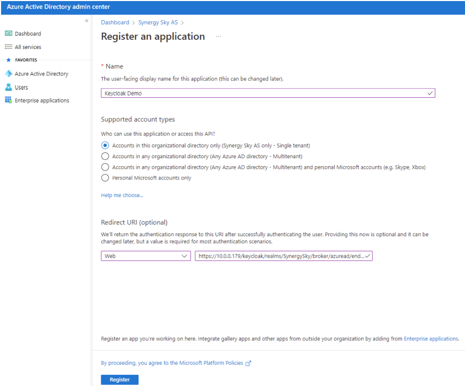Open Dashboard from the sidebar

pyautogui.click(x=28, y=33)
